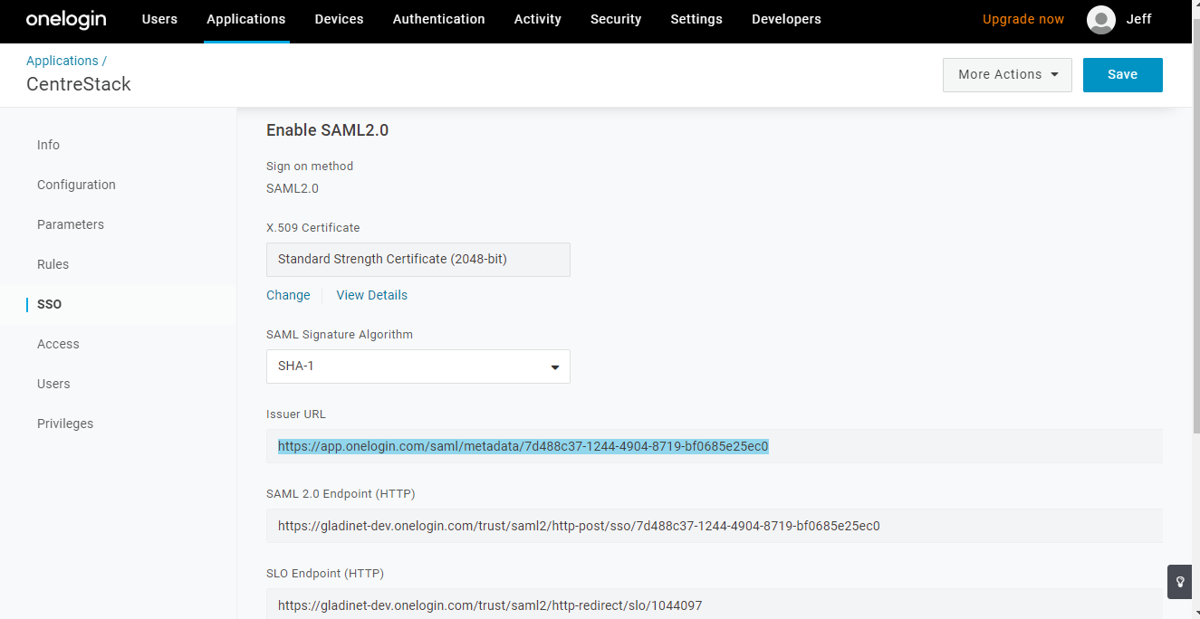1200x619 pixels.
Task: Open the Developers menu
Action: tap(786, 19)
